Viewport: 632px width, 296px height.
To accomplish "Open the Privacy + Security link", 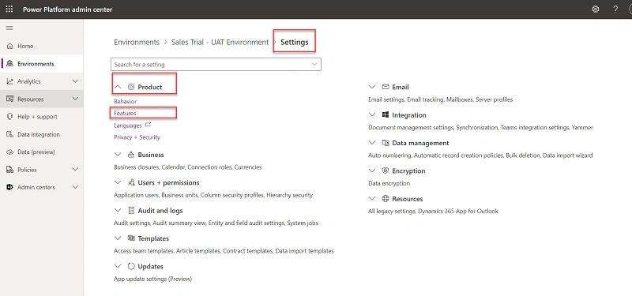I will (137, 137).
